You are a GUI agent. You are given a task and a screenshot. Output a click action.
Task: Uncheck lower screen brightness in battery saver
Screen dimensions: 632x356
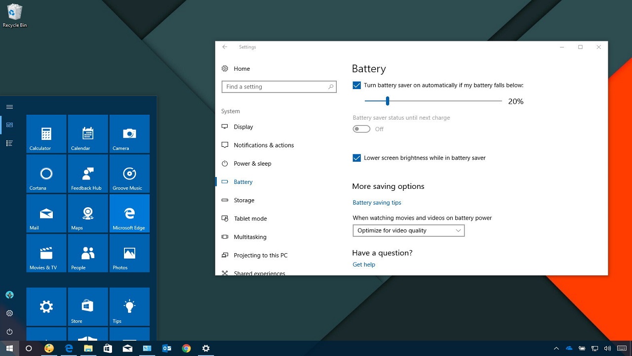tap(356, 158)
